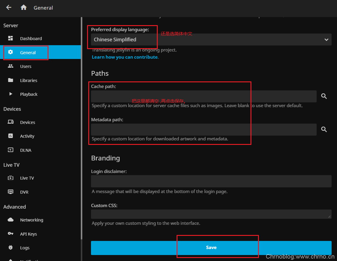Screen dimensions: 337x261
Task: Select General in the sidebar
Action: point(28,52)
